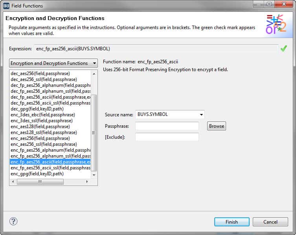Select enc_aes128(field,passphrase) in list
Viewport: 296px width, 235px height.
(x=50, y=127)
